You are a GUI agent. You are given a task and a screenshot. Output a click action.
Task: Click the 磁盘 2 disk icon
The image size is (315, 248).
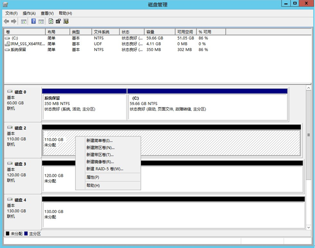[x=10, y=127]
